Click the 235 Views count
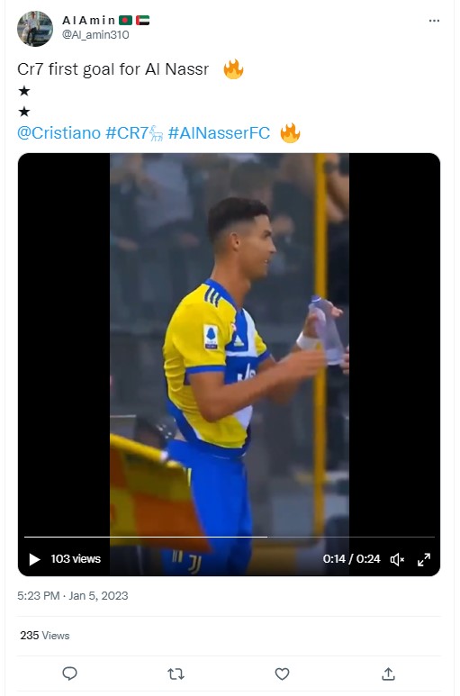 (x=45, y=635)
